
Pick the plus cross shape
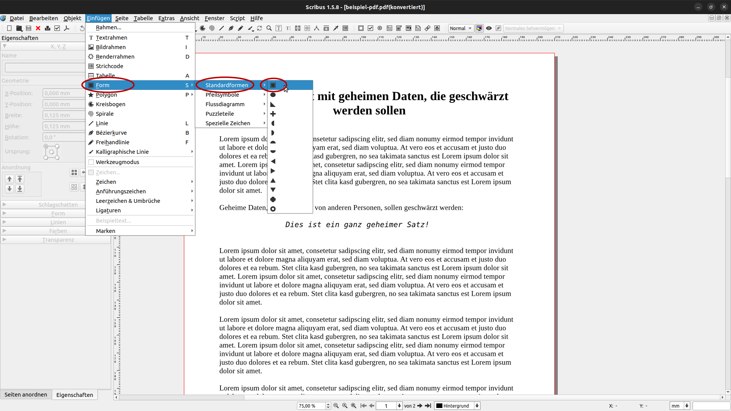pos(273,114)
